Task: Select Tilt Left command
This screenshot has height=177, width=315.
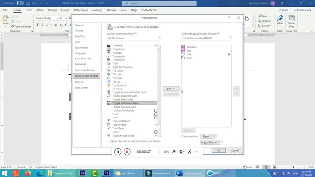Action: [x=132, y=74]
